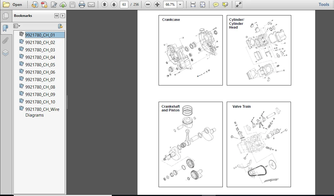Select bookmark 9921780_CH_09

(x=40, y=94)
